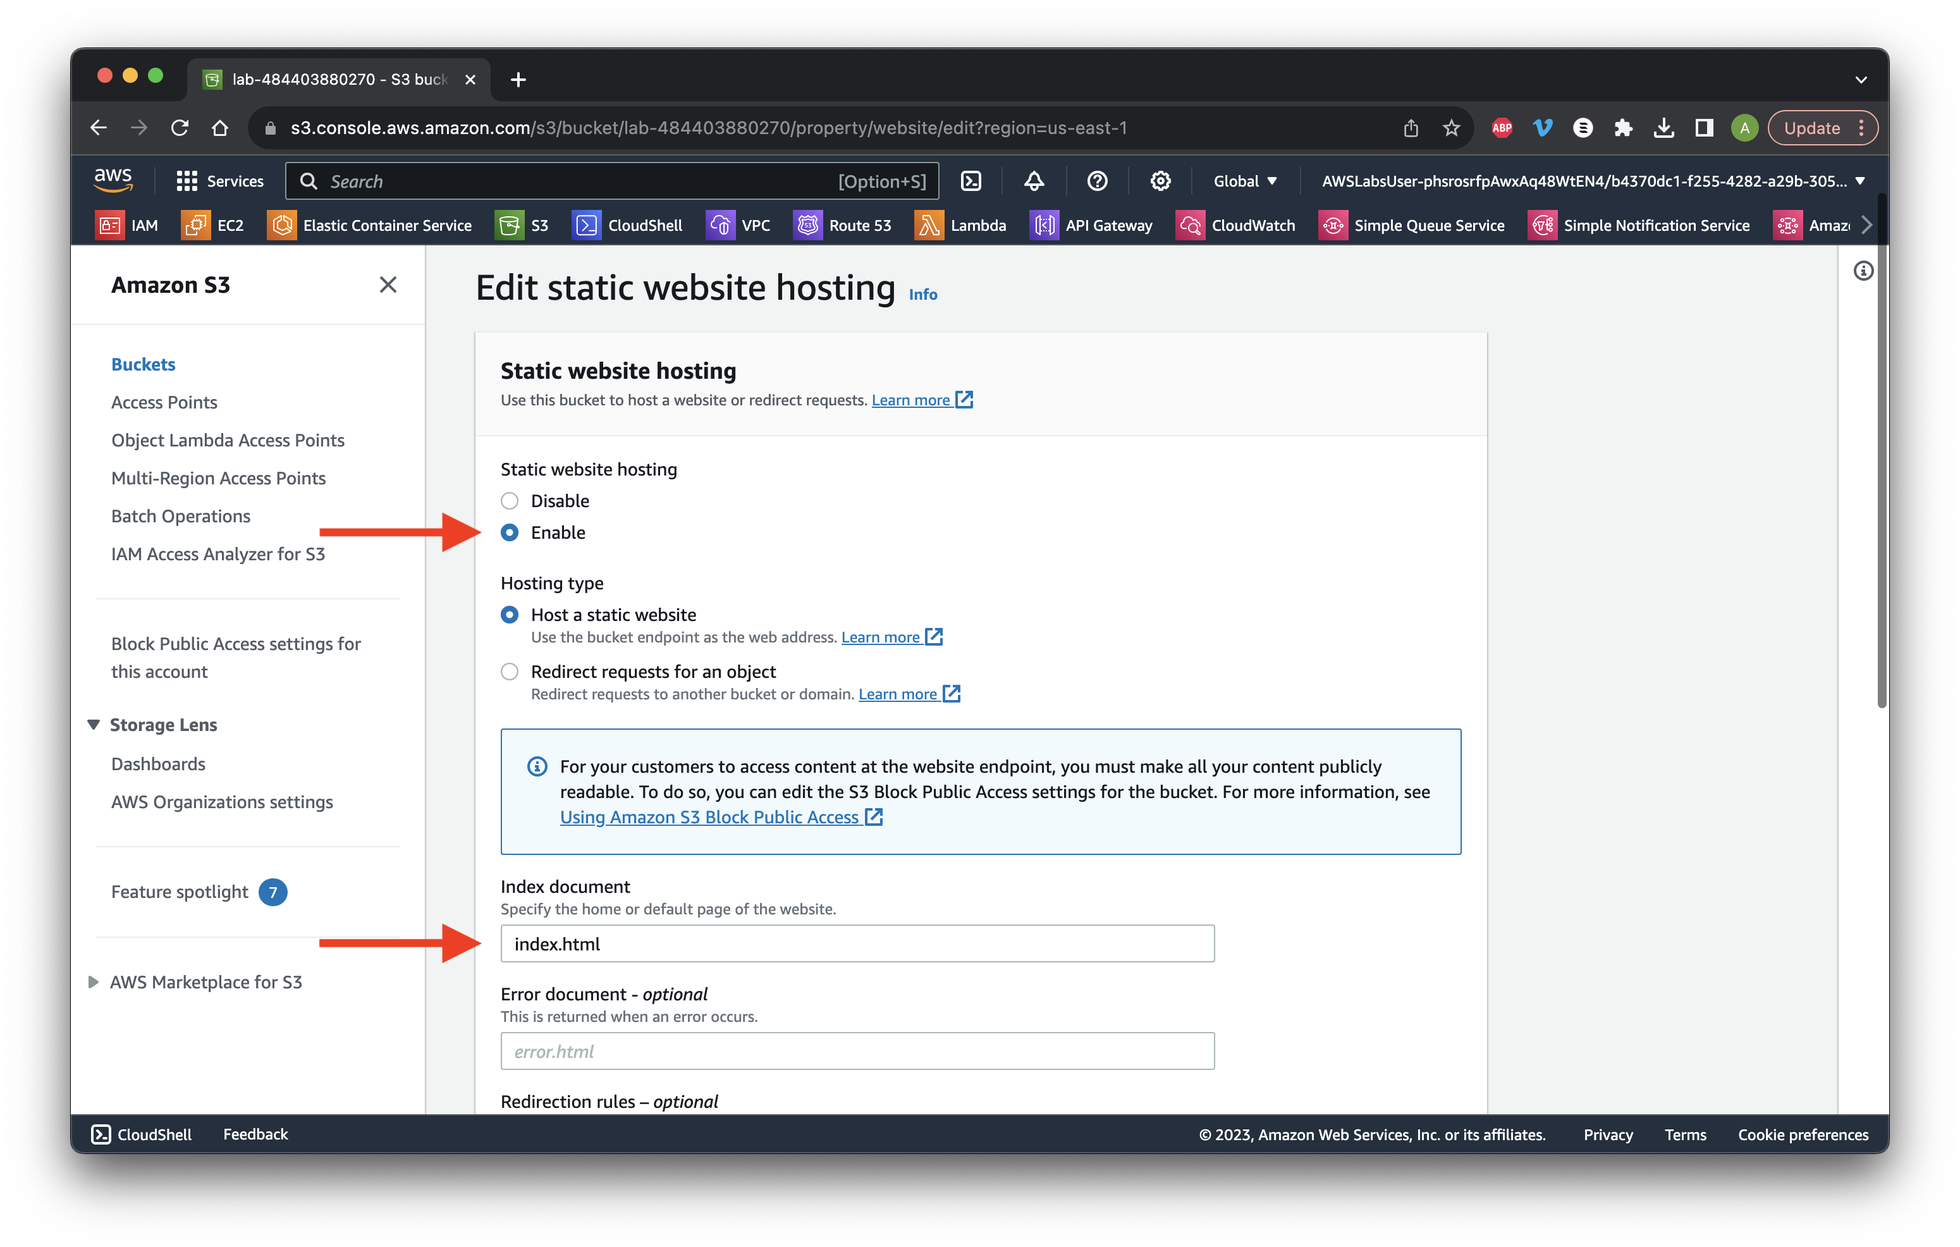Open Learn more for bucket endpoint
This screenshot has width=1960, height=1247.
click(x=891, y=637)
